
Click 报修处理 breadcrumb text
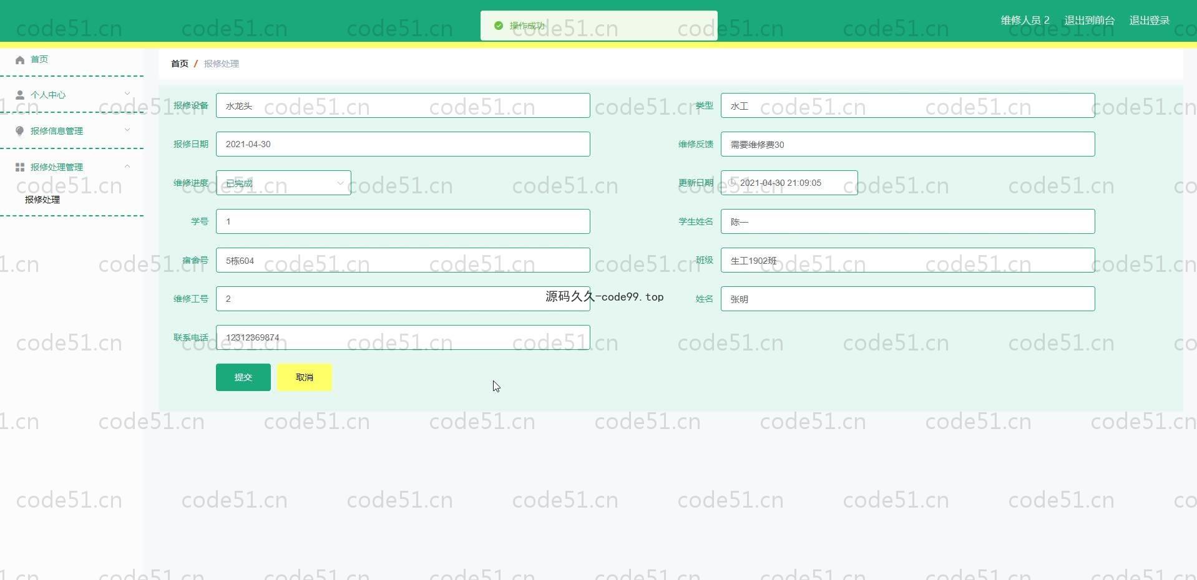[222, 64]
